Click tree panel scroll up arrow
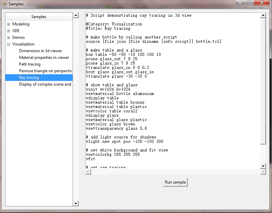This screenshot has height=213, width=272. (76, 15)
